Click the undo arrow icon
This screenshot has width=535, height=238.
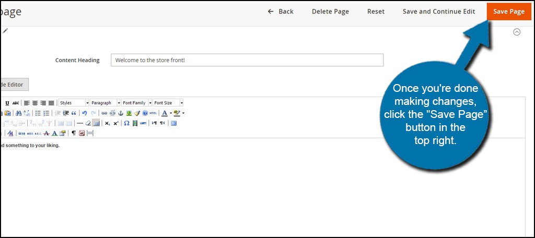tap(85, 113)
